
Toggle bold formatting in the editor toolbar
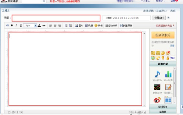12,25
